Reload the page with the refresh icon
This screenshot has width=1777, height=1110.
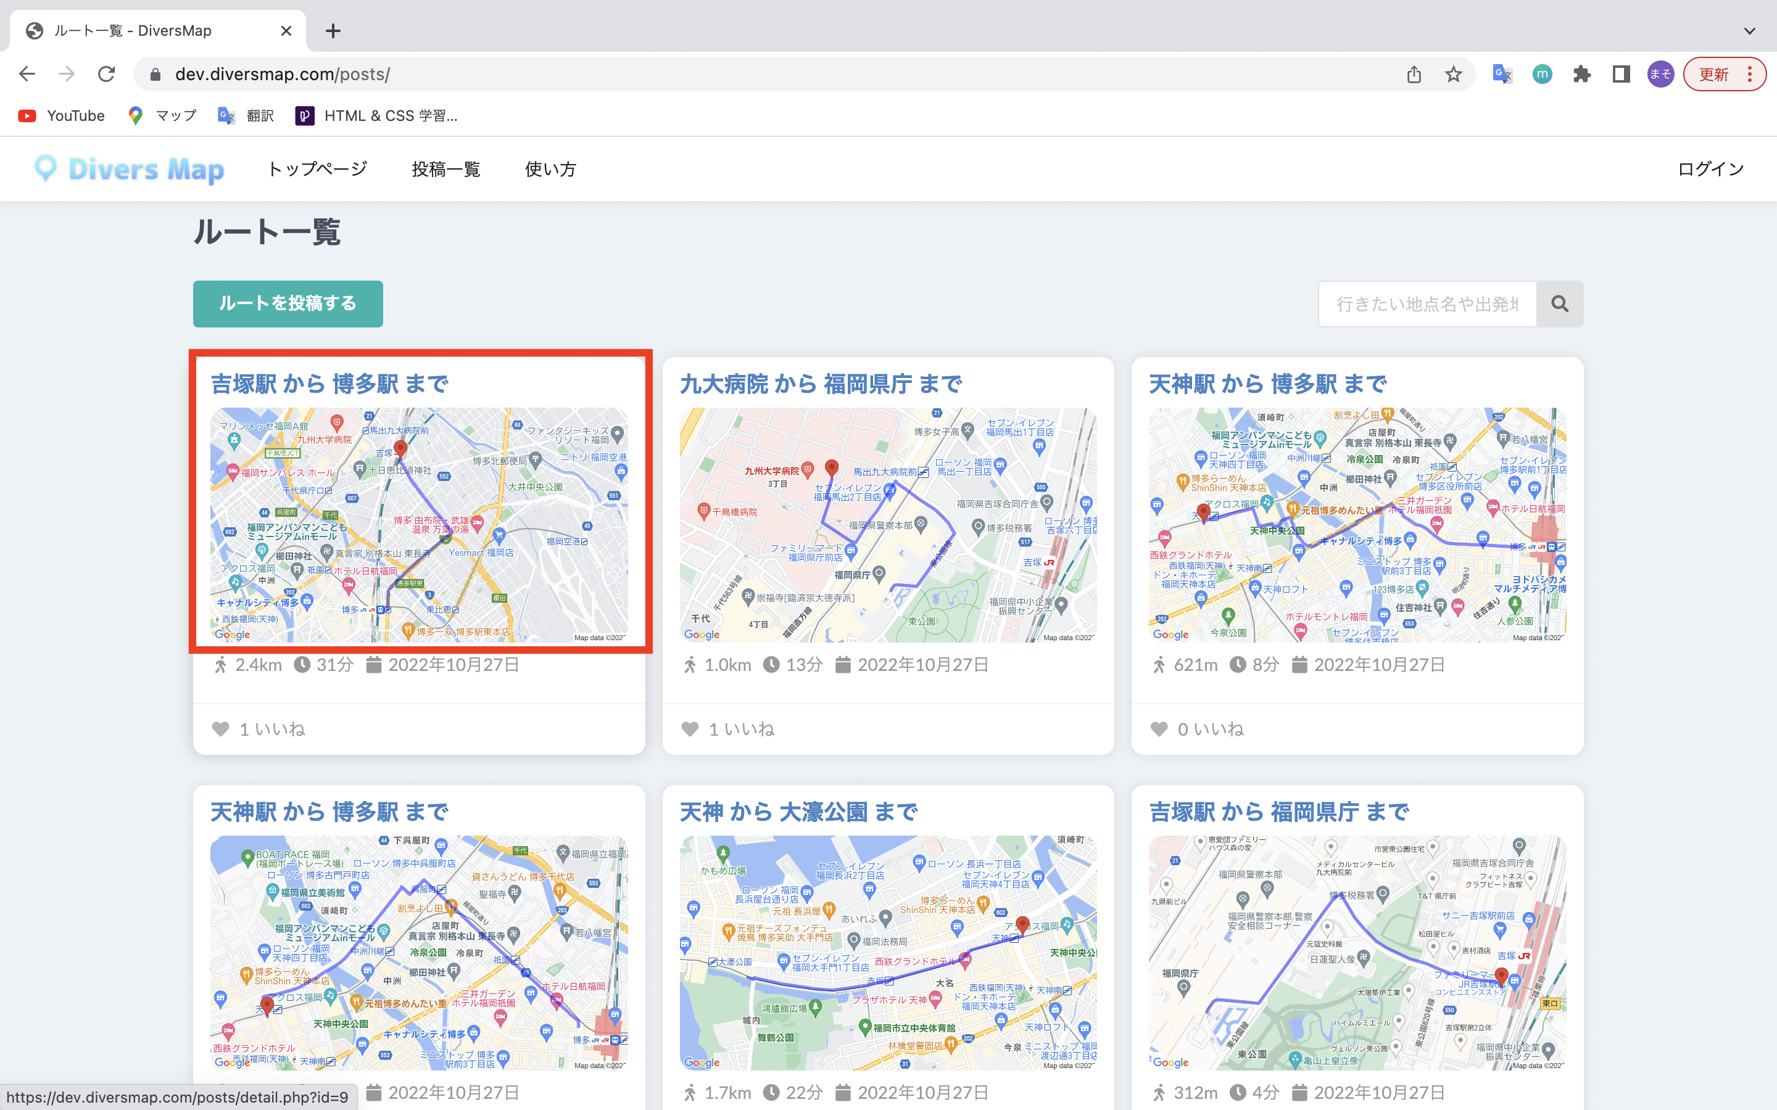[x=107, y=73]
